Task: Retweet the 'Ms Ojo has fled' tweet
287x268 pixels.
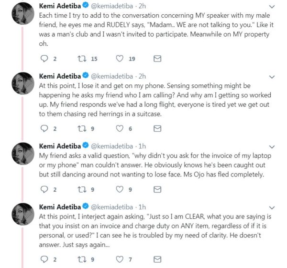Action: [82, 189]
